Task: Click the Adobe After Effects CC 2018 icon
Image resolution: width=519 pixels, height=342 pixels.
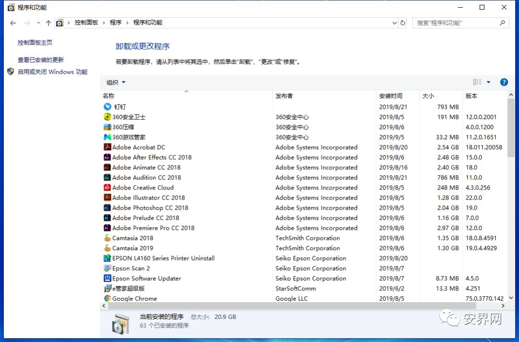Action: pos(107,157)
